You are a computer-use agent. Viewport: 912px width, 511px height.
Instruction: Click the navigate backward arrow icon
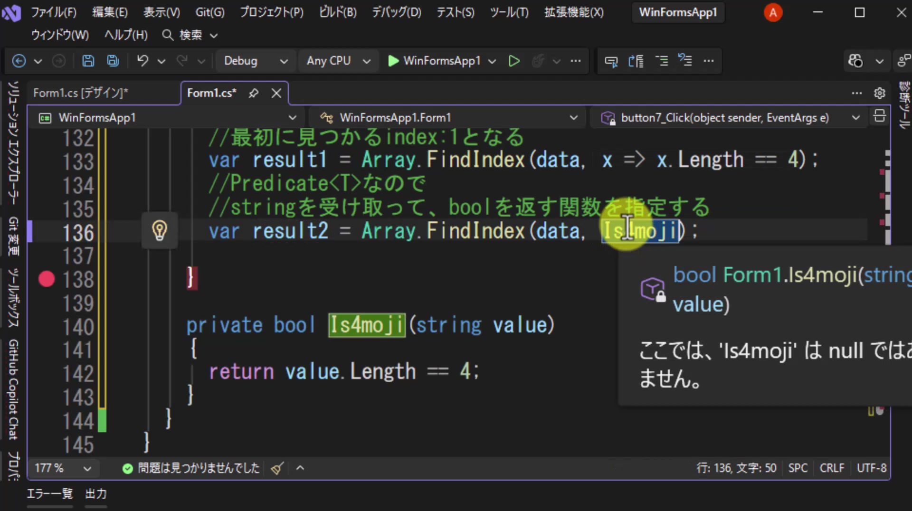click(x=19, y=61)
